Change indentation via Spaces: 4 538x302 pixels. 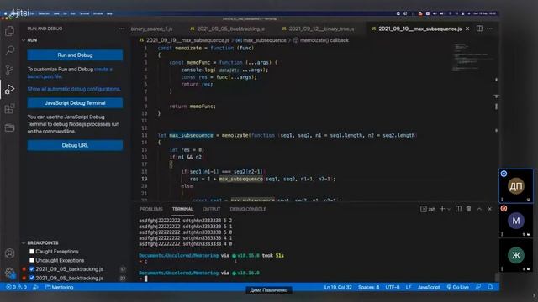coord(368,287)
